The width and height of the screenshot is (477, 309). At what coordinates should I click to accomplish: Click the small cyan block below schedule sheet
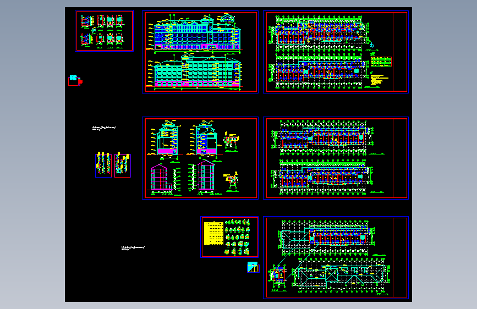253,267
